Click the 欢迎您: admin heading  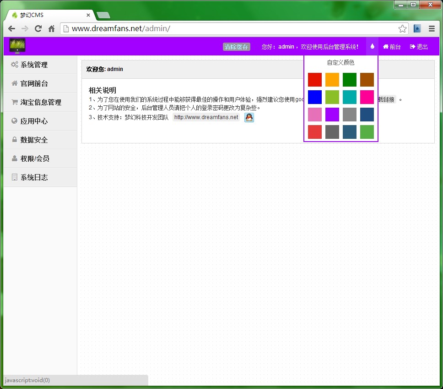point(104,69)
